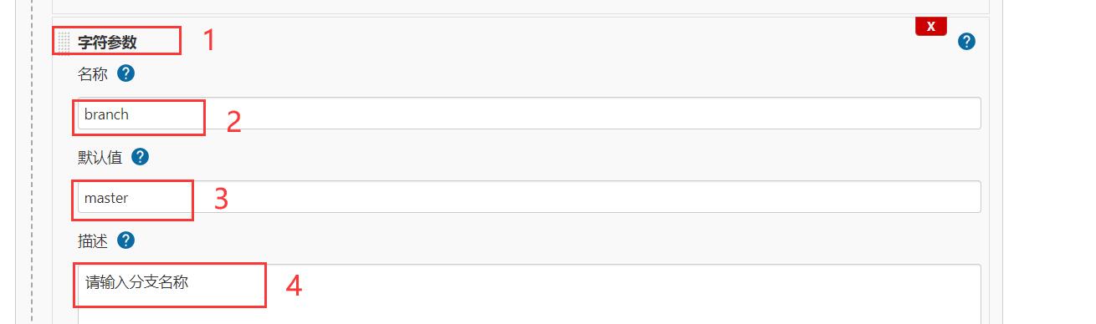Focus the 名称 input containing branch

pyautogui.click(x=529, y=114)
